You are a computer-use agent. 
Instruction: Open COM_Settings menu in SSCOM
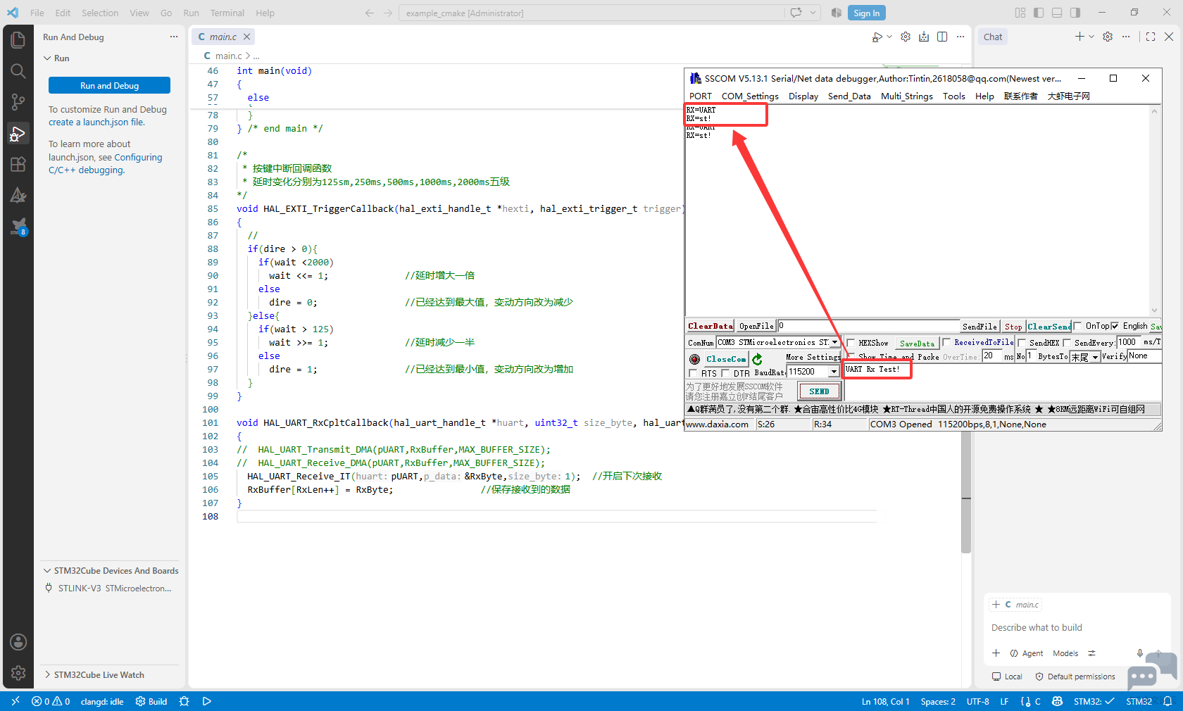click(x=750, y=96)
